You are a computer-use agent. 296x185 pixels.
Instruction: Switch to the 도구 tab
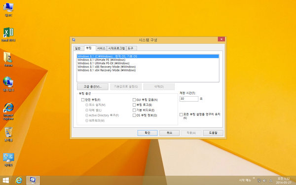131,48
